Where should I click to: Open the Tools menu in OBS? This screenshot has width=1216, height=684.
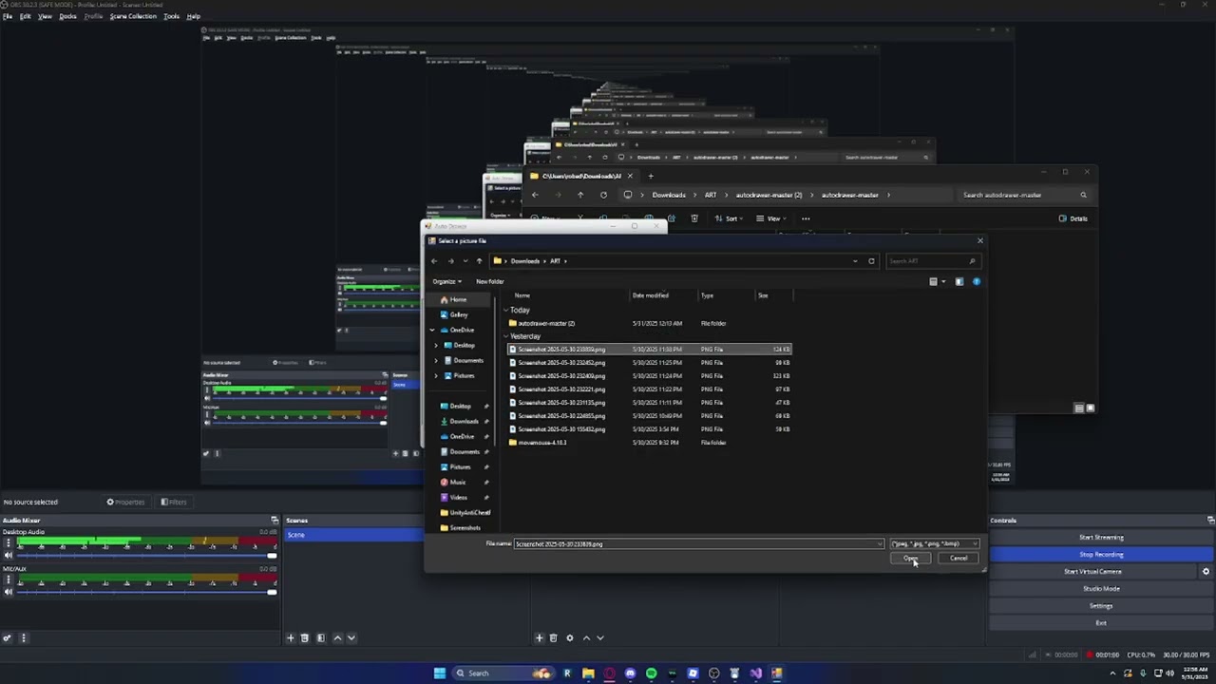point(171,16)
